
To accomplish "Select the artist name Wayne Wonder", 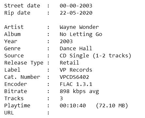I will coord(79,27).
